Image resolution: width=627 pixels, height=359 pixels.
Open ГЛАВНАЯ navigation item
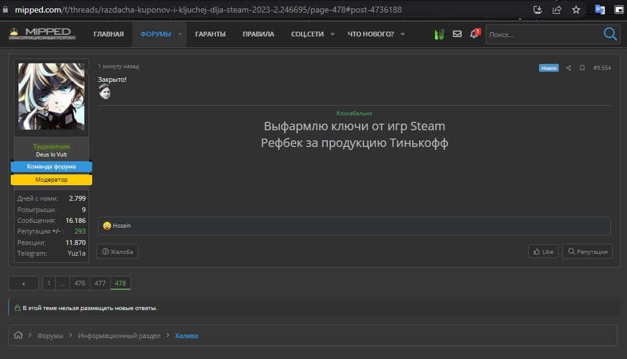[x=108, y=34]
